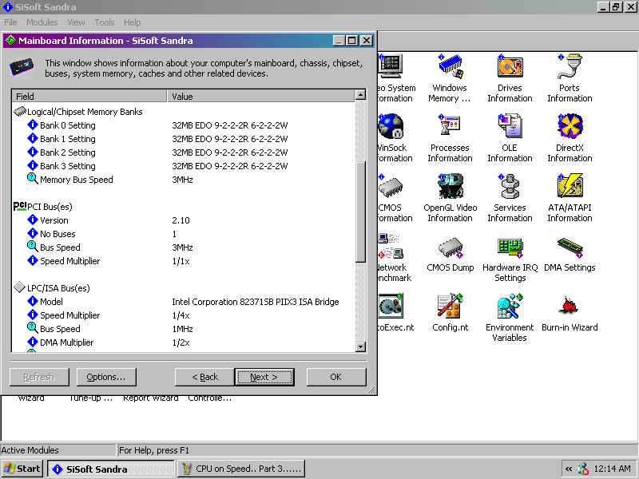Open the DirectX Information icon

(x=570, y=128)
